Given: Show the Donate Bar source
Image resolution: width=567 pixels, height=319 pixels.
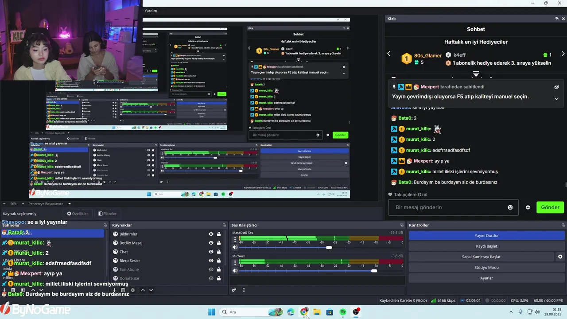Looking at the screenshot, I should (211, 278).
